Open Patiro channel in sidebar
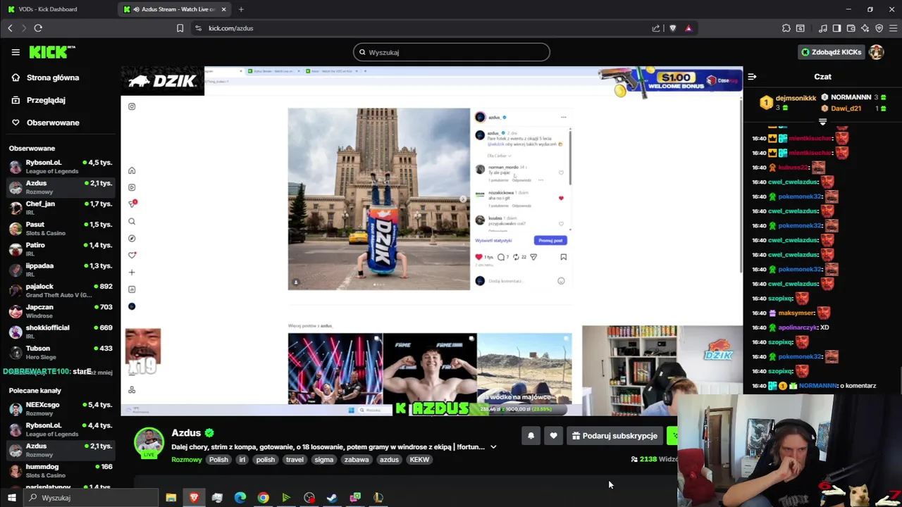Screen dimensions: 902x507 [61, 249]
